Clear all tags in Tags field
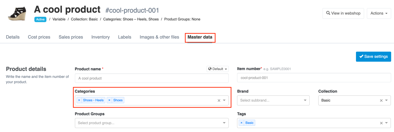Image resolution: width=394 pixels, height=132 pixels. [381, 123]
